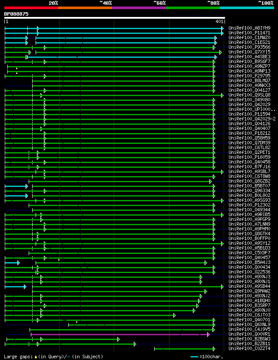Open hit UniRef100_P18212
The height and width of the screenshot is (360, 278).
coord(249,133)
